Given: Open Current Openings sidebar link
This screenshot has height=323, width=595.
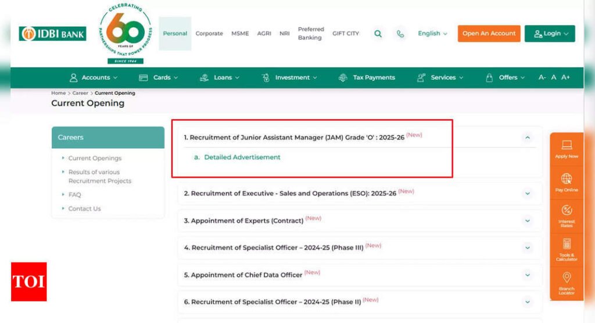Looking at the screenshot, I should (95, 158).
